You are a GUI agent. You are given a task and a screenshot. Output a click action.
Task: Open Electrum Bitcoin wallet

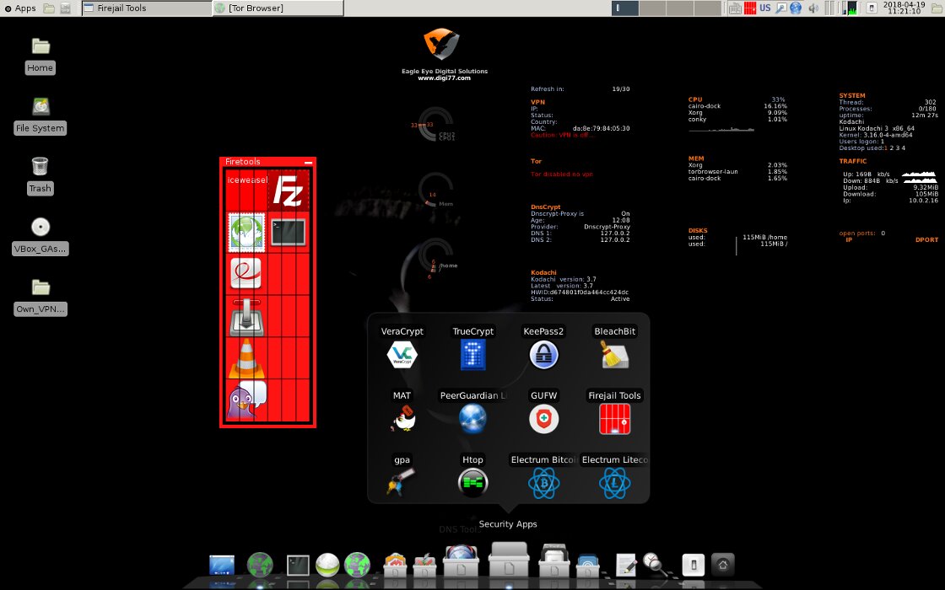[543, 483]
